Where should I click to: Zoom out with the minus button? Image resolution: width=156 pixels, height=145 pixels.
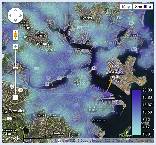(15, 97)
